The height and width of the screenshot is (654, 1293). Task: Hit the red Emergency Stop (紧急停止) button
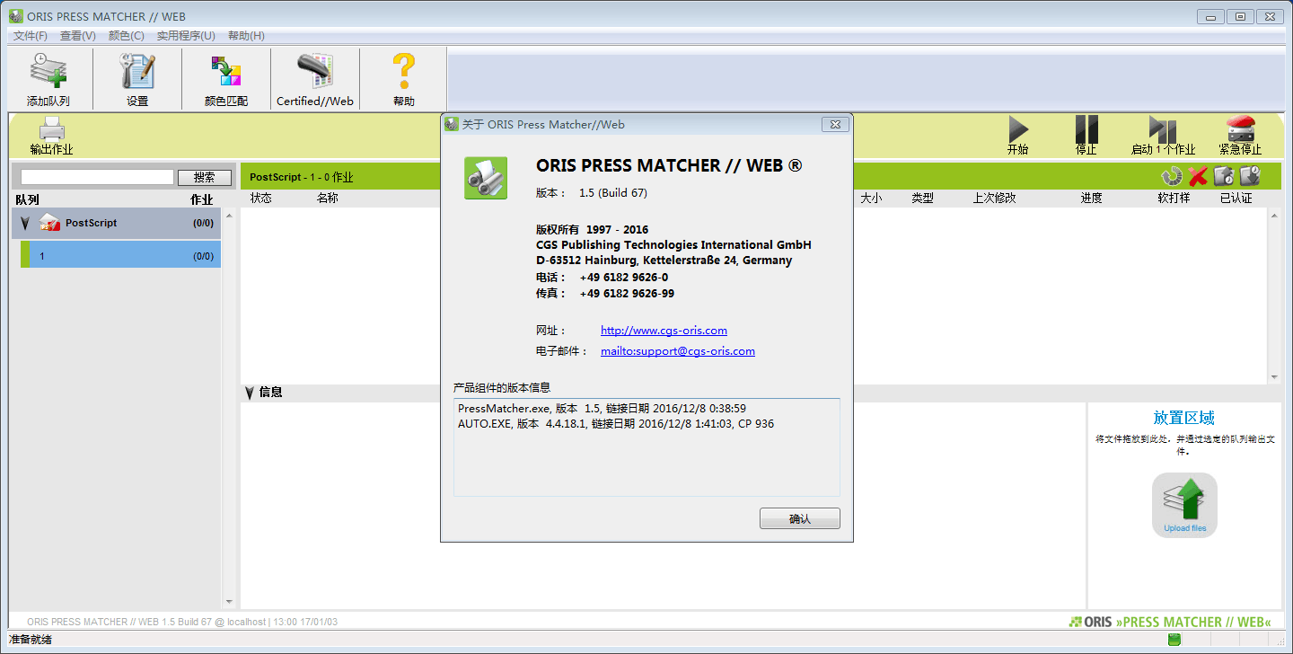click(1240, 128)
